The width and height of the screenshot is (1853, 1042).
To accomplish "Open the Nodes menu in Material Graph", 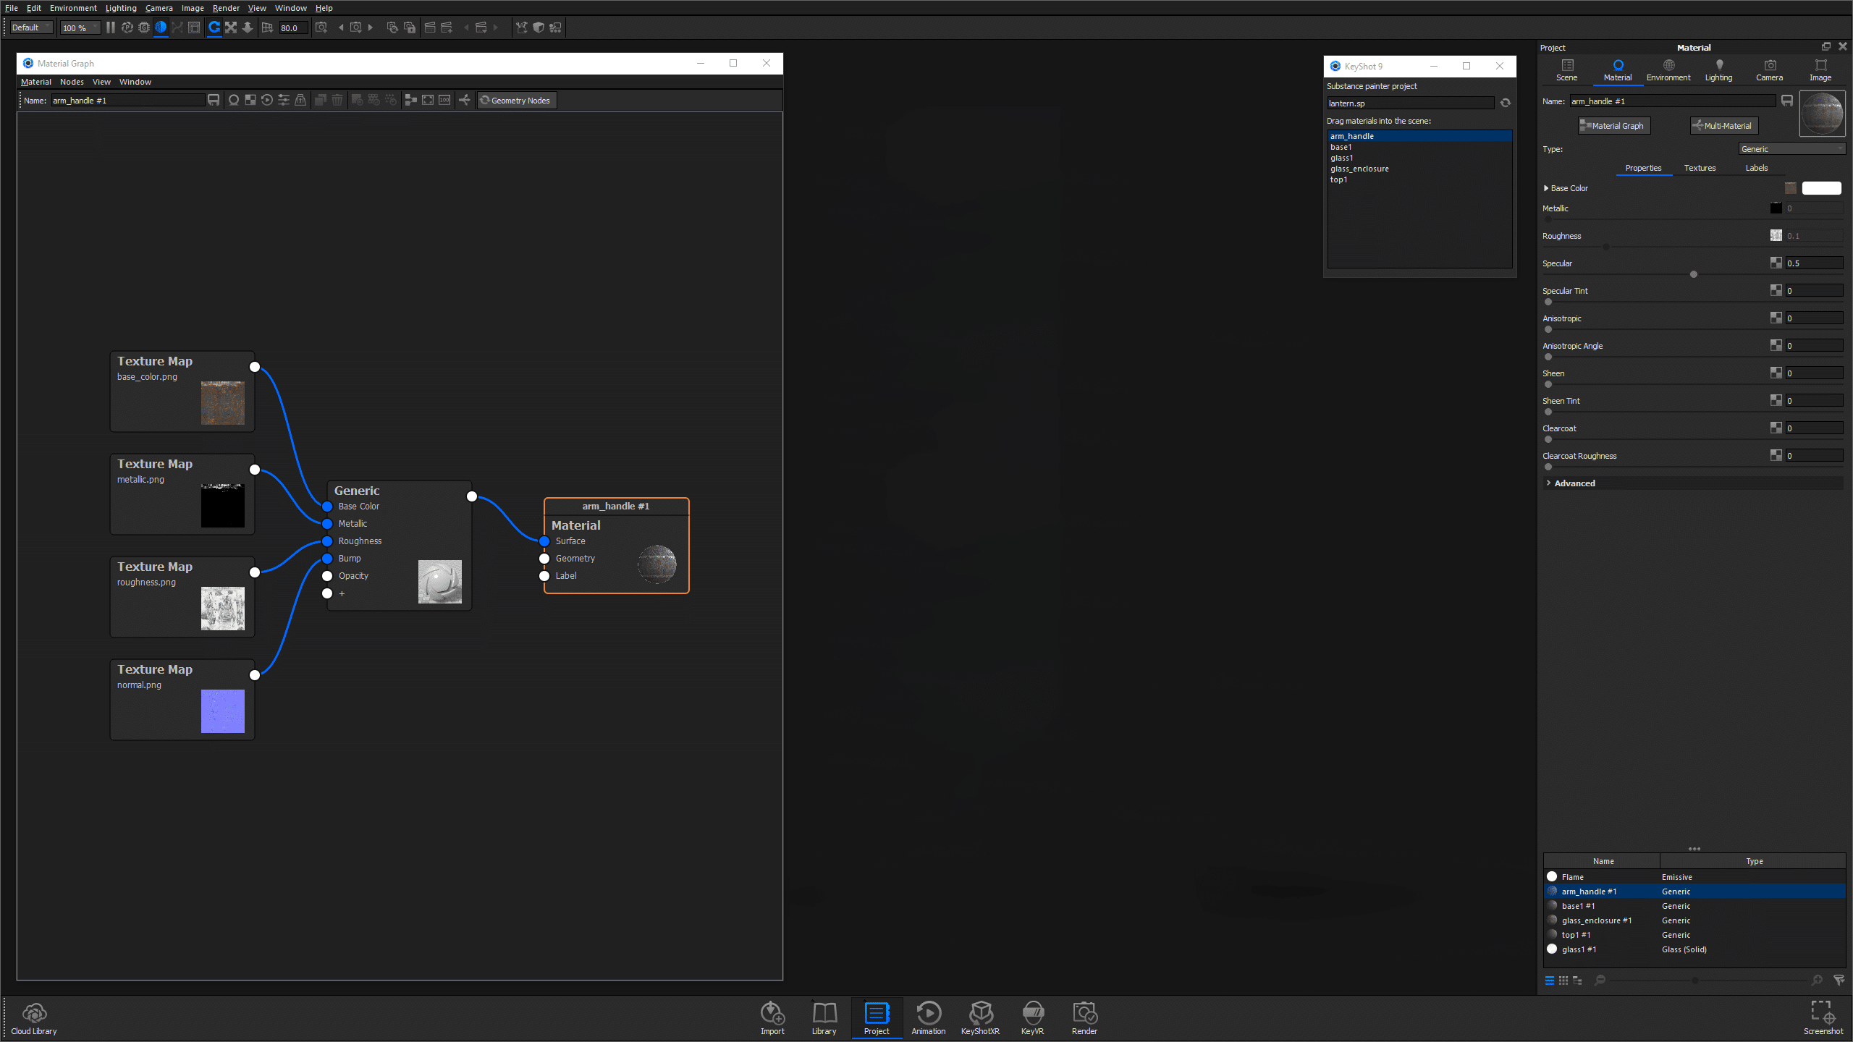I will 72,82.
